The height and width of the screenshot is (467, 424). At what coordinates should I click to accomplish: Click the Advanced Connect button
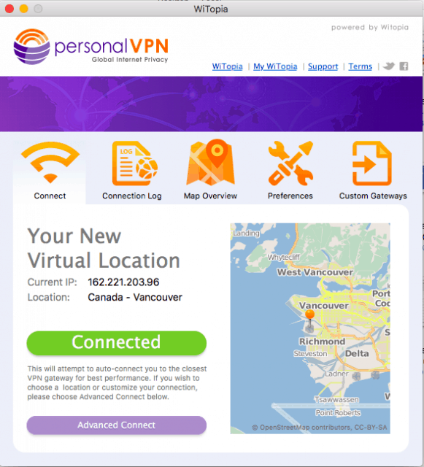pos(117,425)
